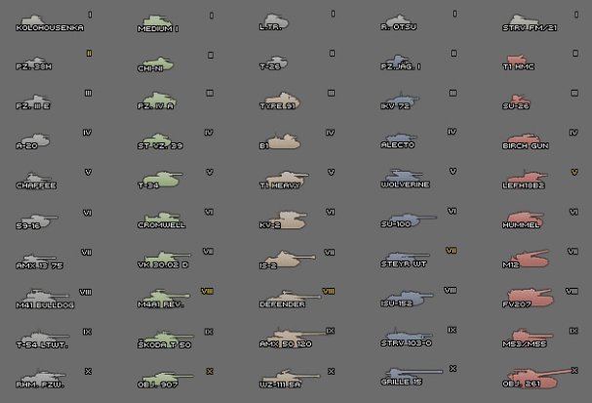
Task: Select the B1 heavy tank icon
Action: tap(284, 141)
